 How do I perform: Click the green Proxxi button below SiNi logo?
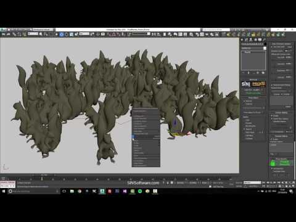click(x=253, y=93)
